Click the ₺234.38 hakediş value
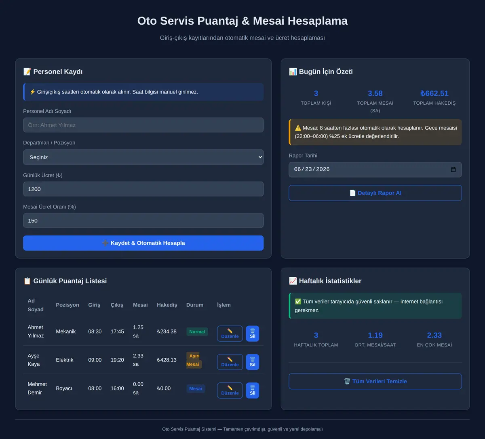 click(x=167, y=331)
